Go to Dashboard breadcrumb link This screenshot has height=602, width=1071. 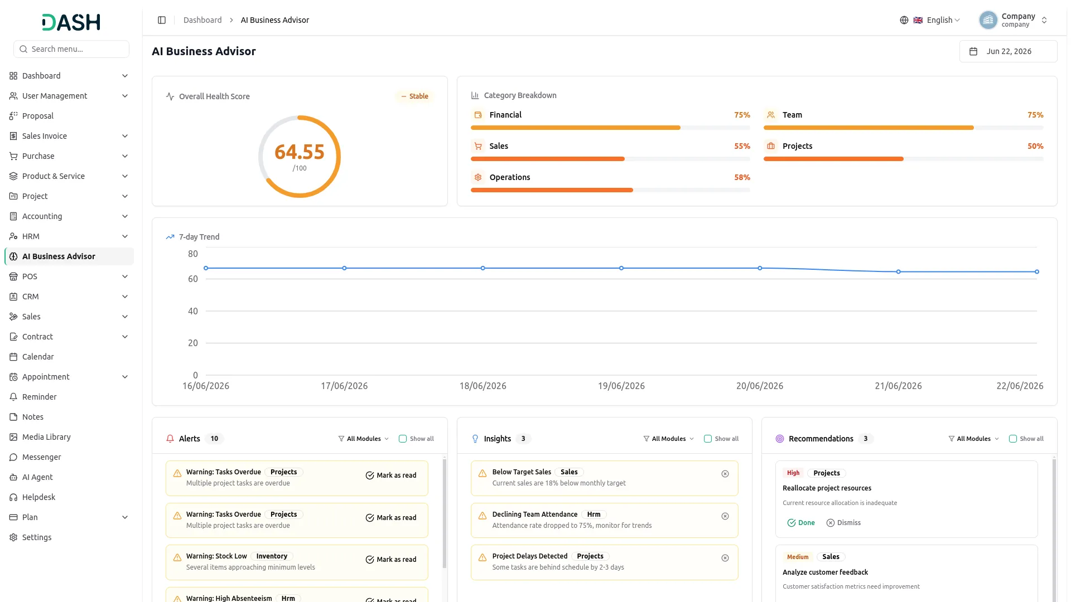click(202, 20)
